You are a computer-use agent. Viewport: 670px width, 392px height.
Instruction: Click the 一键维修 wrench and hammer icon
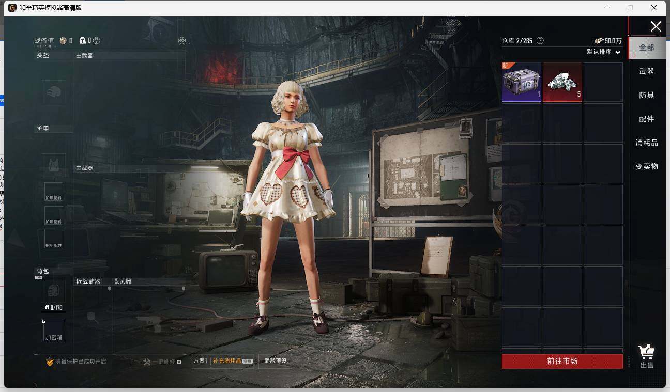coord(147,362)
